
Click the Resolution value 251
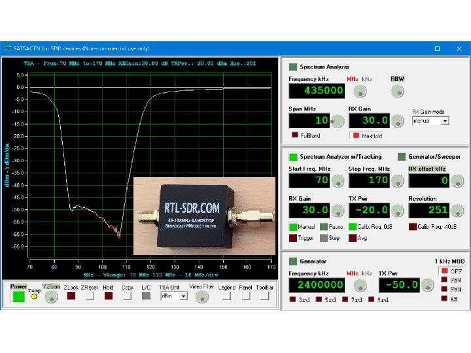[x=429, y=210]
